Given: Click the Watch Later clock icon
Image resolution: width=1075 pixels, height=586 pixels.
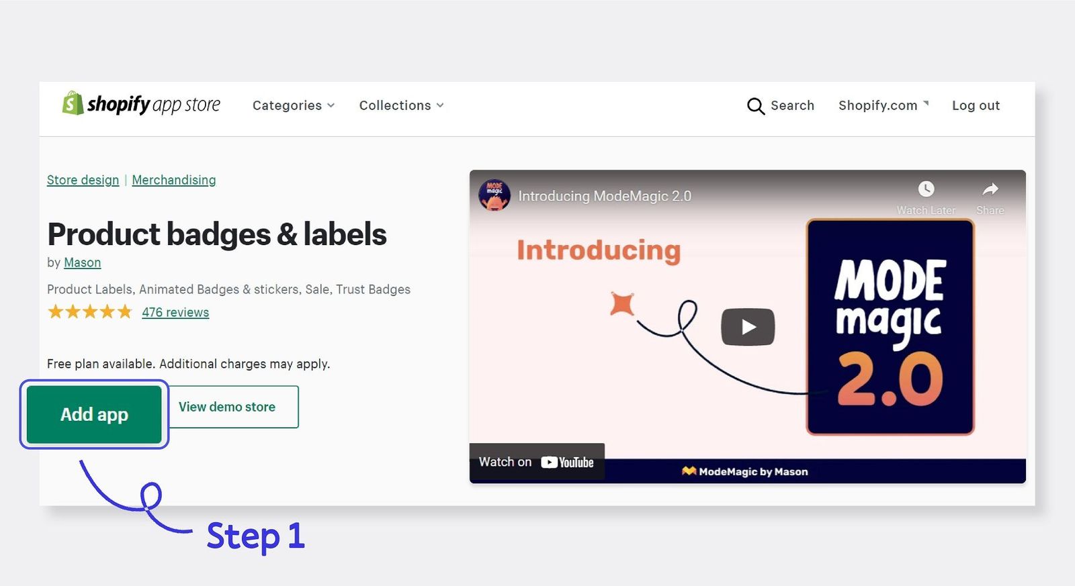Looking at the screenshot, I should point(926,189).
